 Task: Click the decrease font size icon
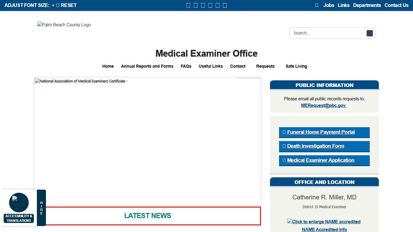[58, 5]
